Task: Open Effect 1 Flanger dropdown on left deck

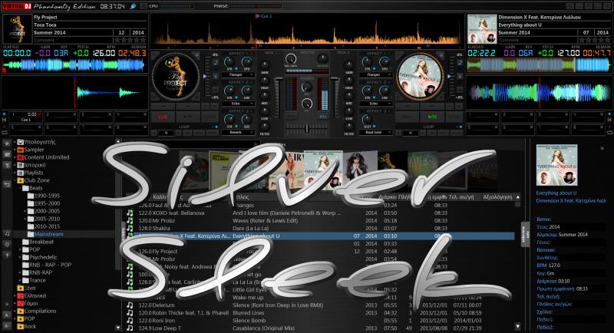Action: click(236, 75)
